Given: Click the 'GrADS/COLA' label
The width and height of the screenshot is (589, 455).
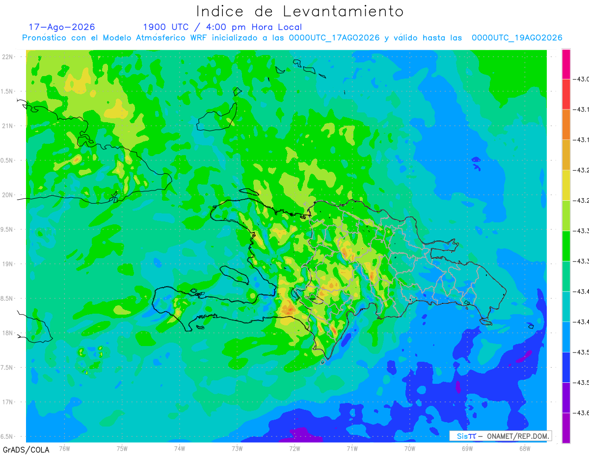Looking at the screenshot, I should tap(26, 450).
